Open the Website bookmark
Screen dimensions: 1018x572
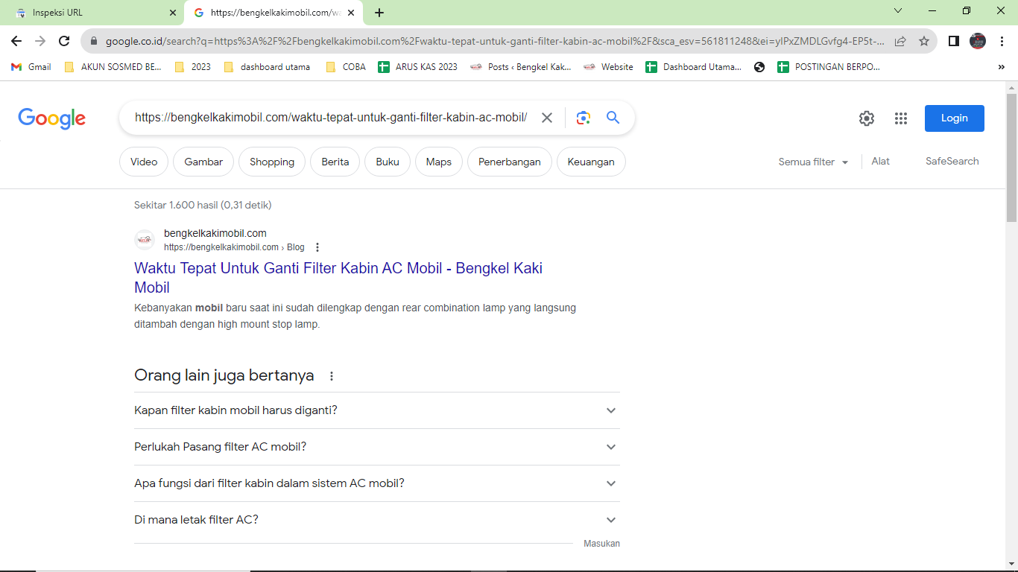click(x=608, y=67)
